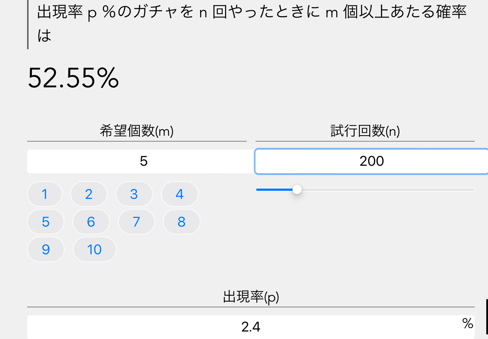
Task: Click the 出現率(p) input showing 2.4
Action: click(250, 327)
